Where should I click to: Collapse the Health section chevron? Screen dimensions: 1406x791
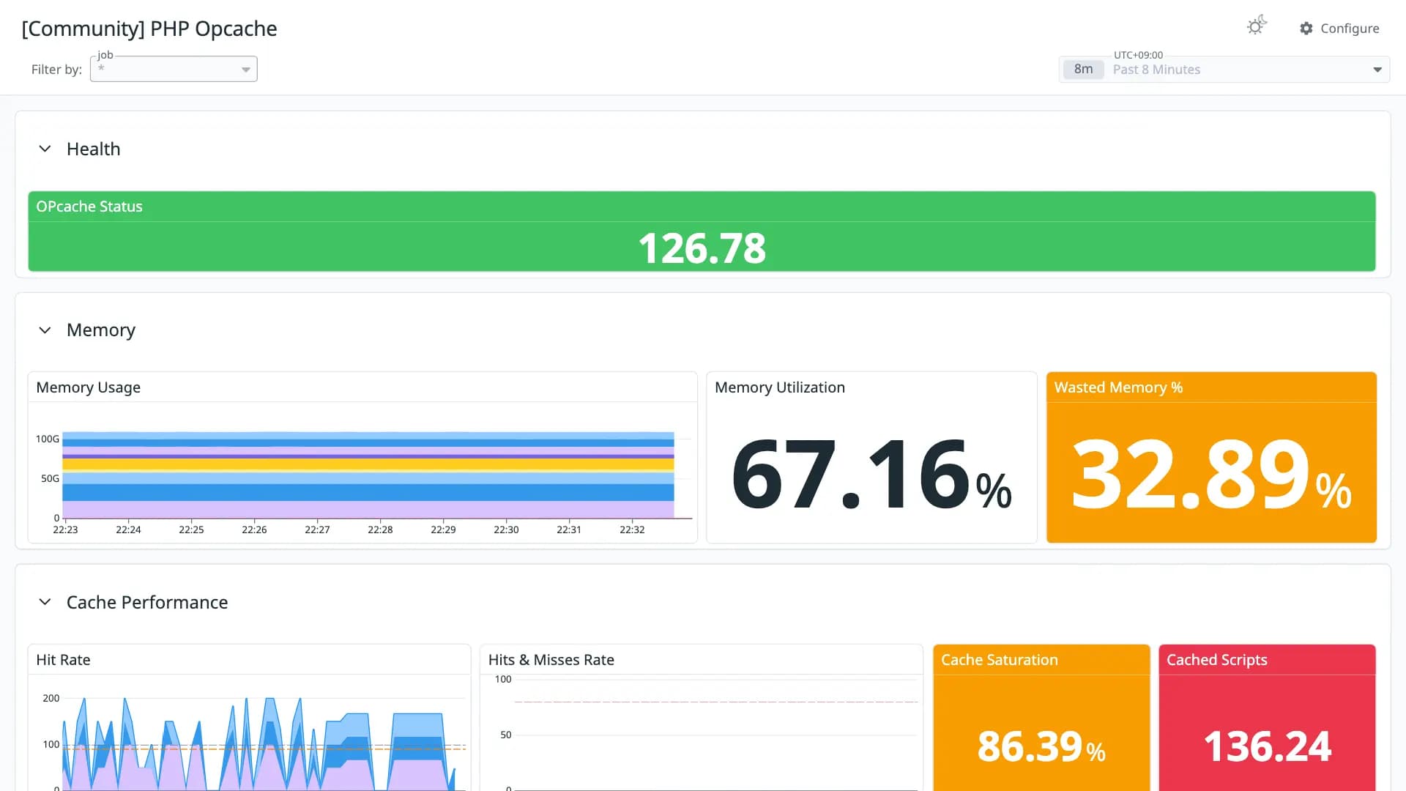pyautogui.click(x=45, y=149)
